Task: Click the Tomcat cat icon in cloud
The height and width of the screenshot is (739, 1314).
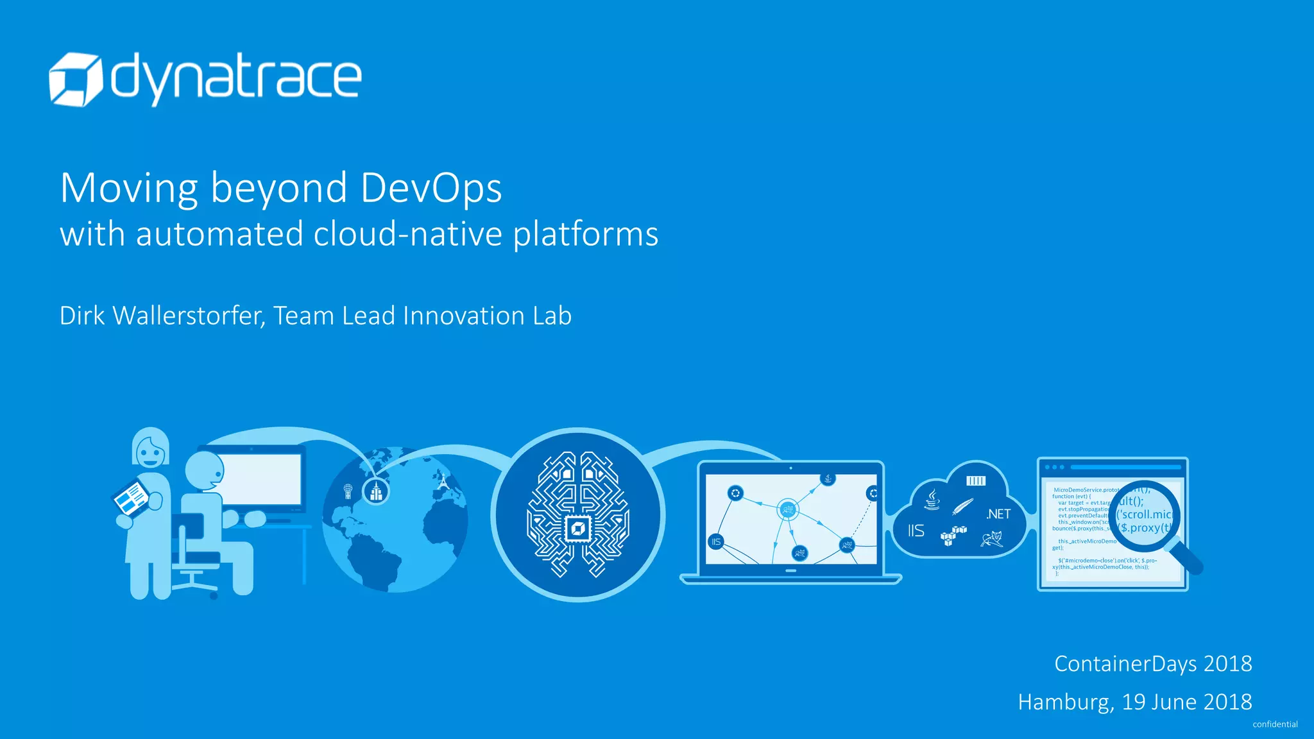Action: (x=992, y=539)
